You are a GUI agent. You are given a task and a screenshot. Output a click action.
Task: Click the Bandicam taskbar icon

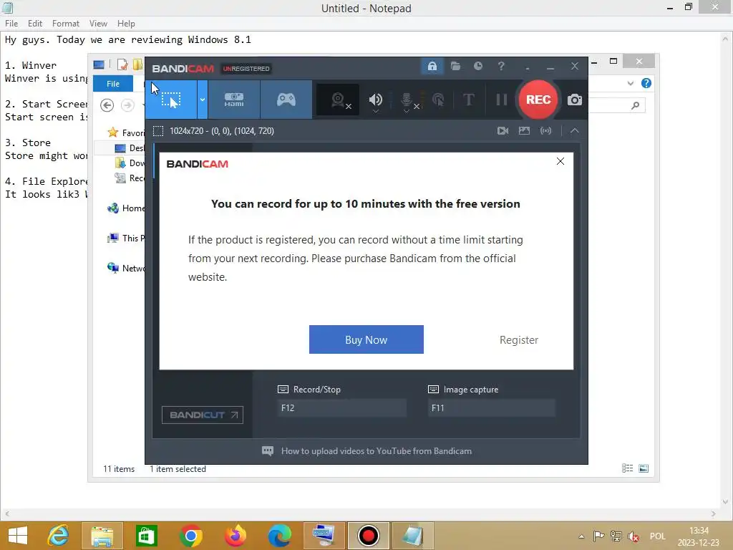pos(368,536)
